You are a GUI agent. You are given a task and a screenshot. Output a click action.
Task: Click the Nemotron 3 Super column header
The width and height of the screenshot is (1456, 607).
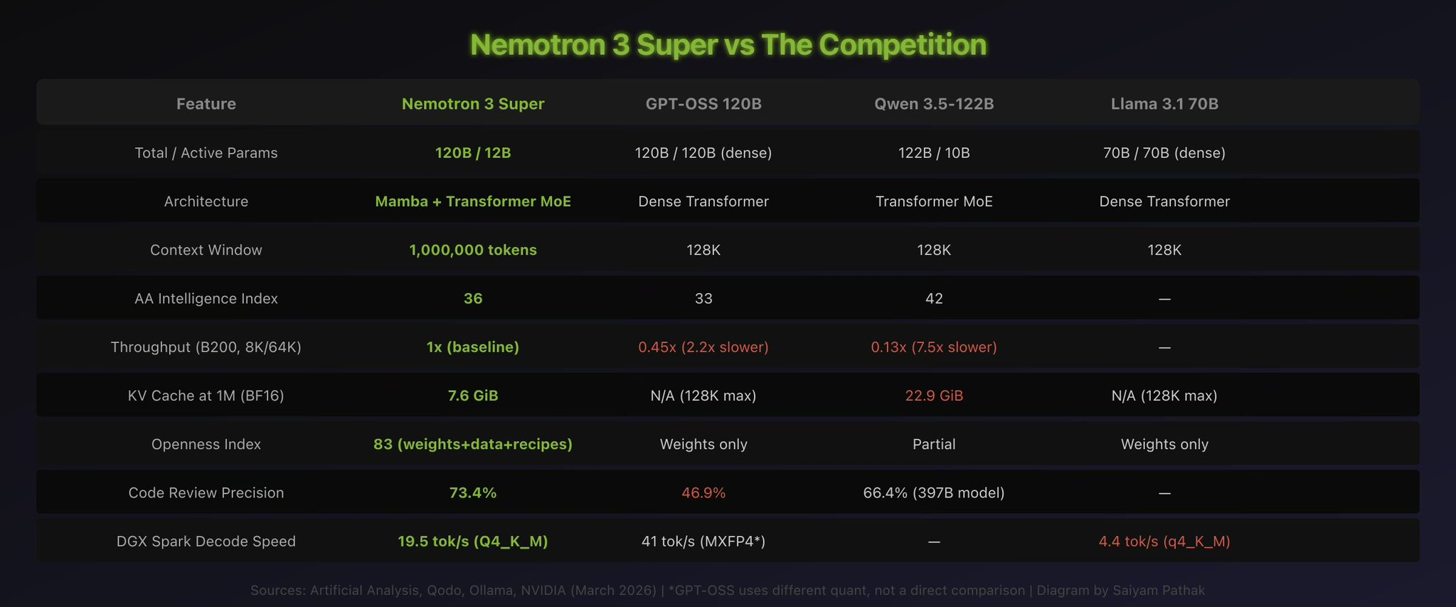pyautogui.click(x=473, y=104)
